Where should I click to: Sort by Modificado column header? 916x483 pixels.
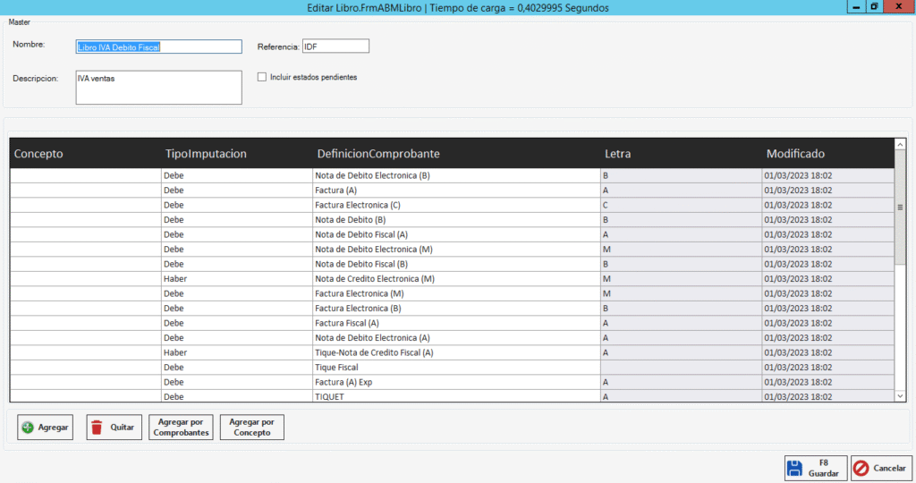click(x=795, y=154)
